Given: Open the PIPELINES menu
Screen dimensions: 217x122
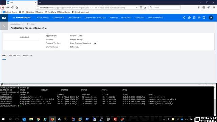Looking at the screenshot, I should coord(114,18).
